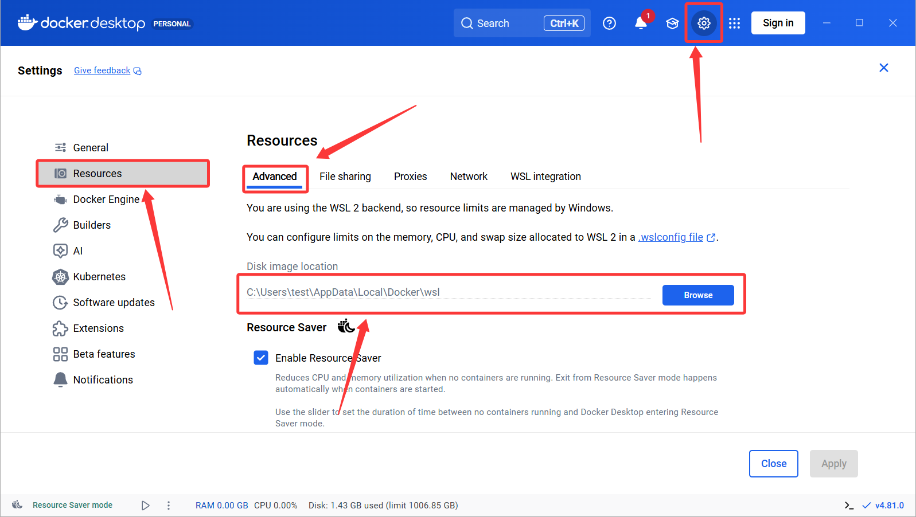The image size is (916, 517).
Task: Click the v4.81.0 version indicator
Action: click(883, 506)
